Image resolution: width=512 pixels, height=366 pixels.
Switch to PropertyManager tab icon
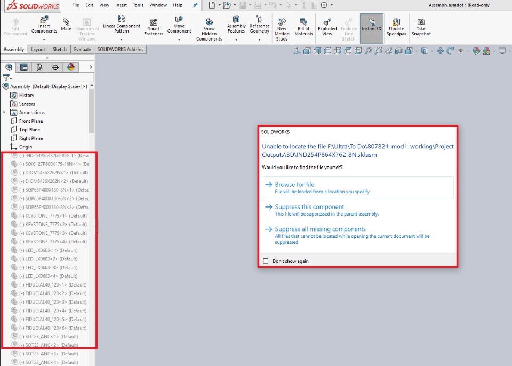click(x=24, y=67)
